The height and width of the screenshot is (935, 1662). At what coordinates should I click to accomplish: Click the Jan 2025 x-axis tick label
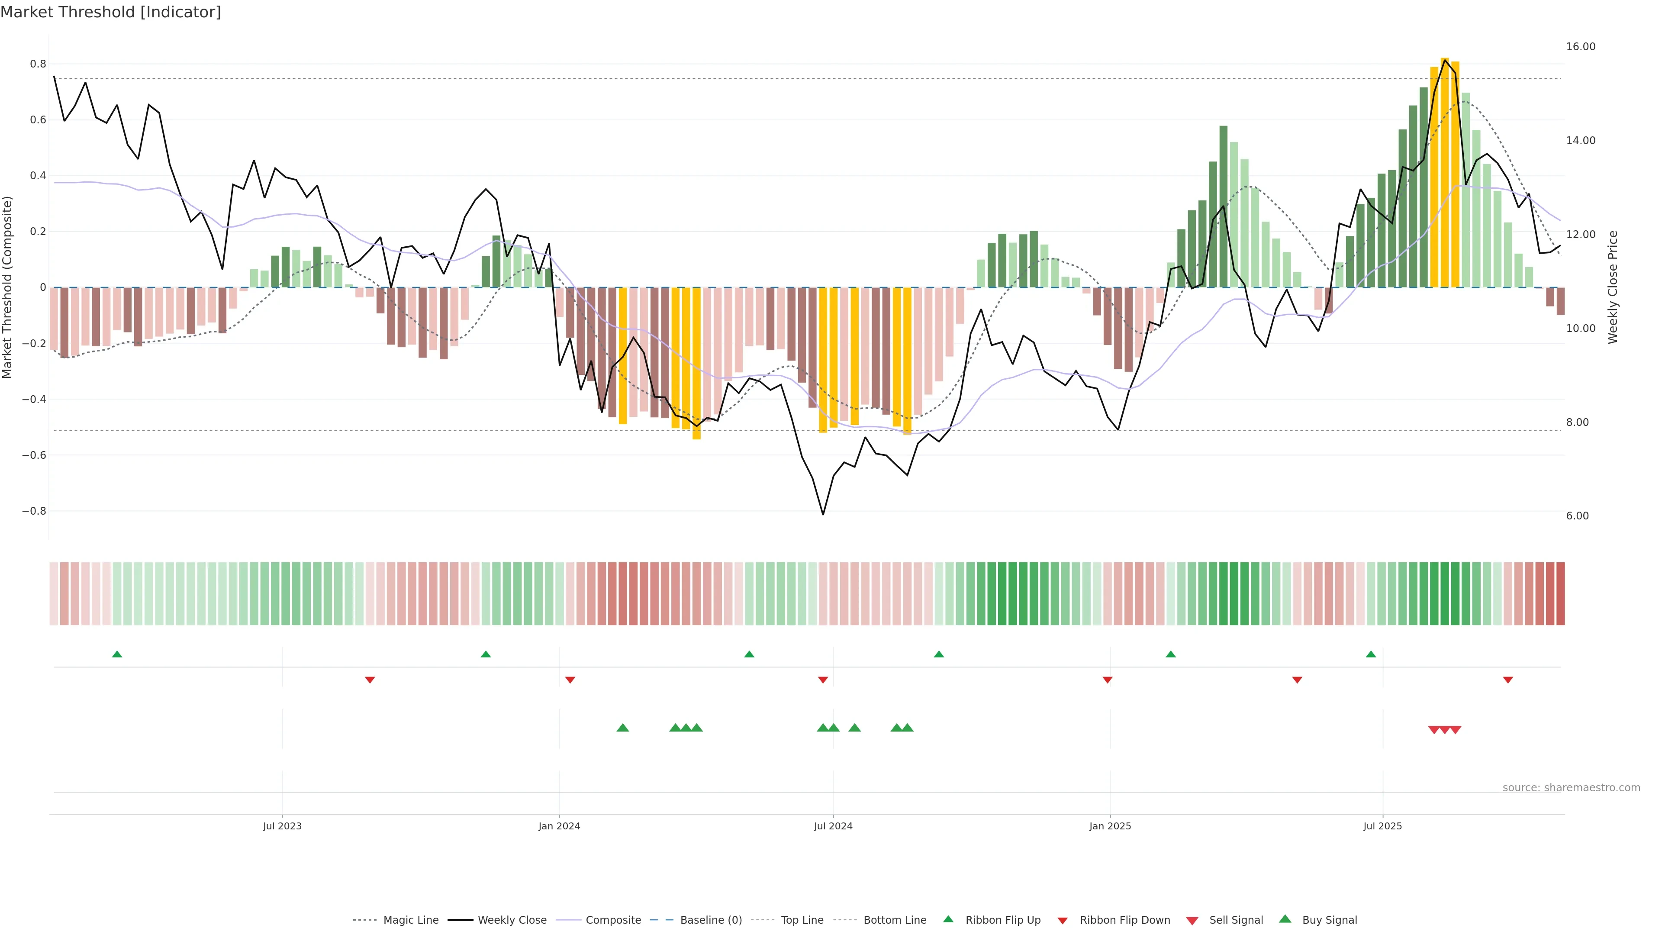(1110, 826)
